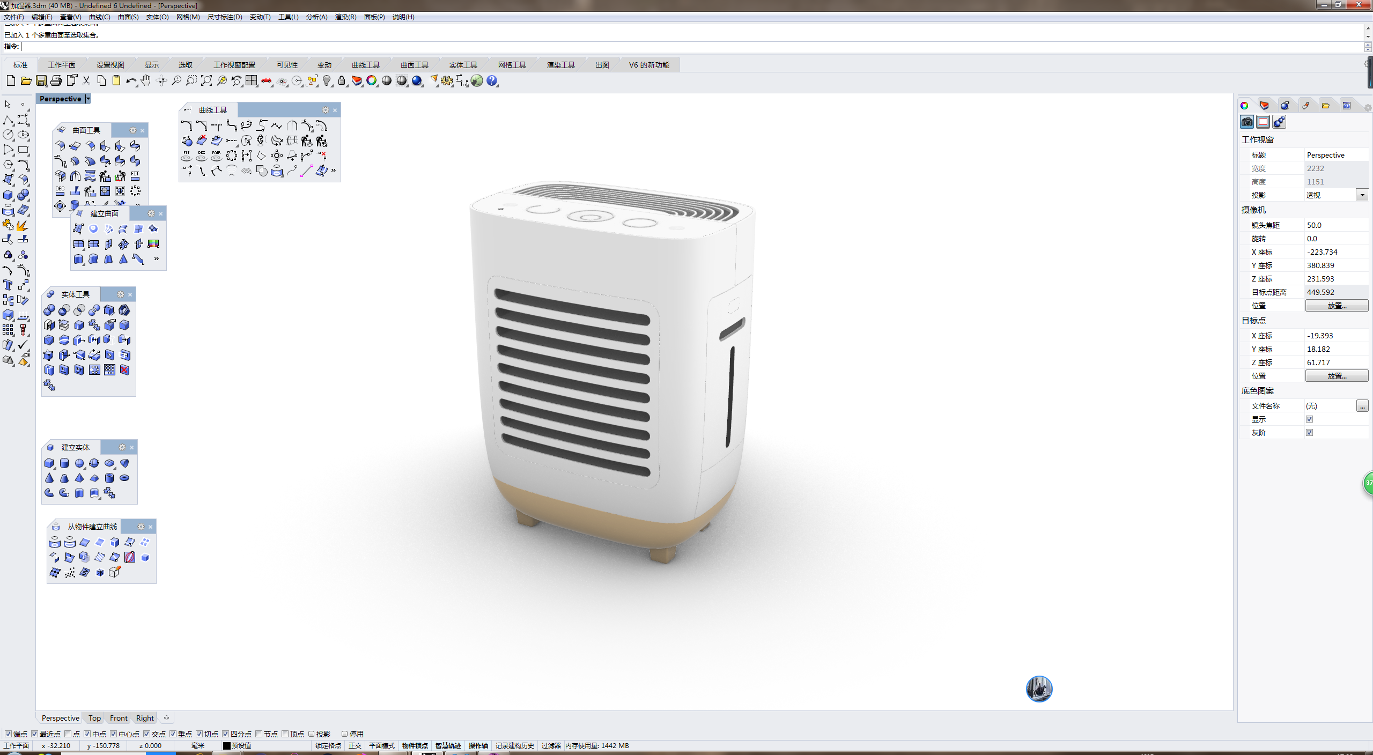Click the camera view properties icon

(x=1247, y=122)
